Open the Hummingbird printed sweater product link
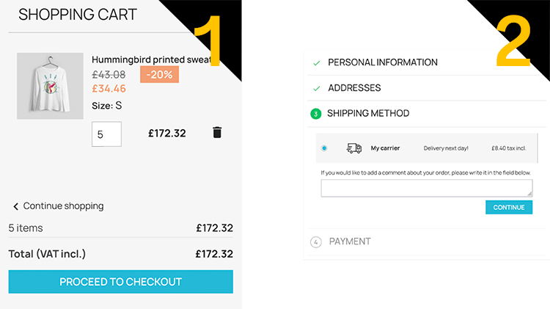 pos(151,59)
